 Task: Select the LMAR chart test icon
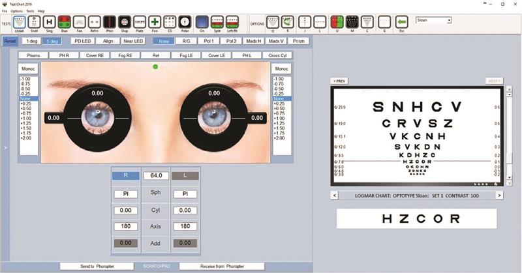pos(20,22)
